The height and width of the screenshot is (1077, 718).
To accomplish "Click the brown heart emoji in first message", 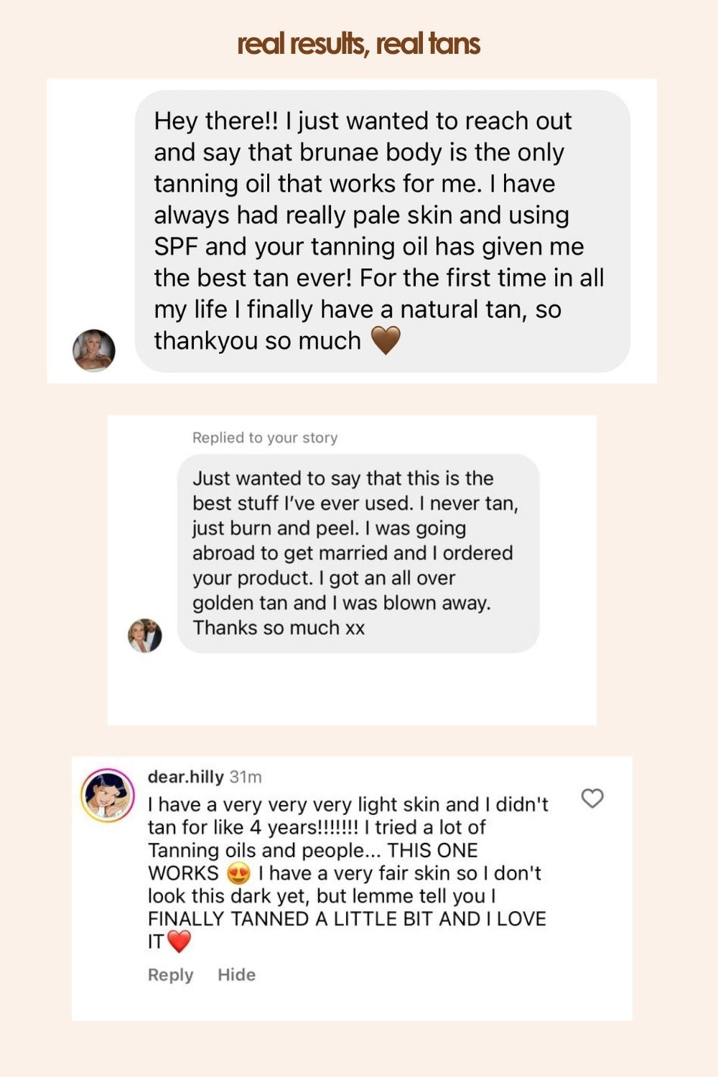I will [386, 340].
